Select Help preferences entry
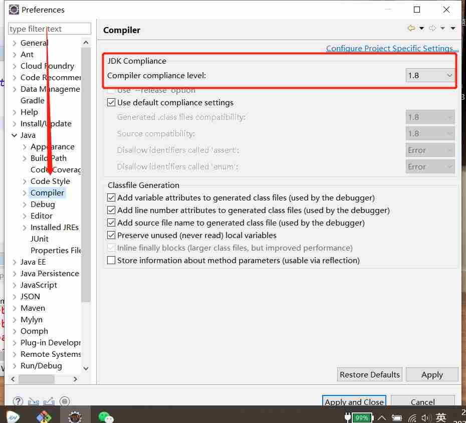Image resolution: width=466 pixels, height=423 pixels. pos(29,112)
